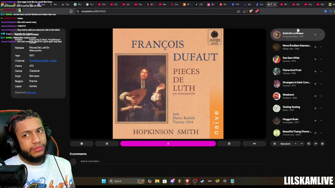Click the trending arrow icon in the playlist toolbar
This screenshot has width=335, height=188.
pyautogui.click(x=315, y=144)
